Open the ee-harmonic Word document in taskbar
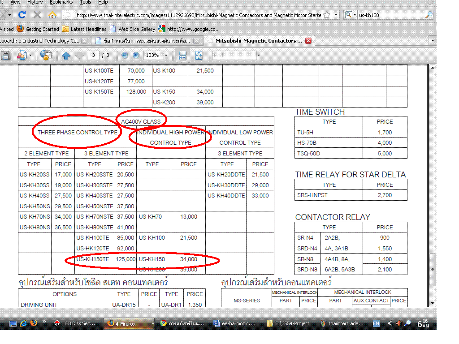Image resolution: width=459 pixels, height=344 pixels. [234, 323]
